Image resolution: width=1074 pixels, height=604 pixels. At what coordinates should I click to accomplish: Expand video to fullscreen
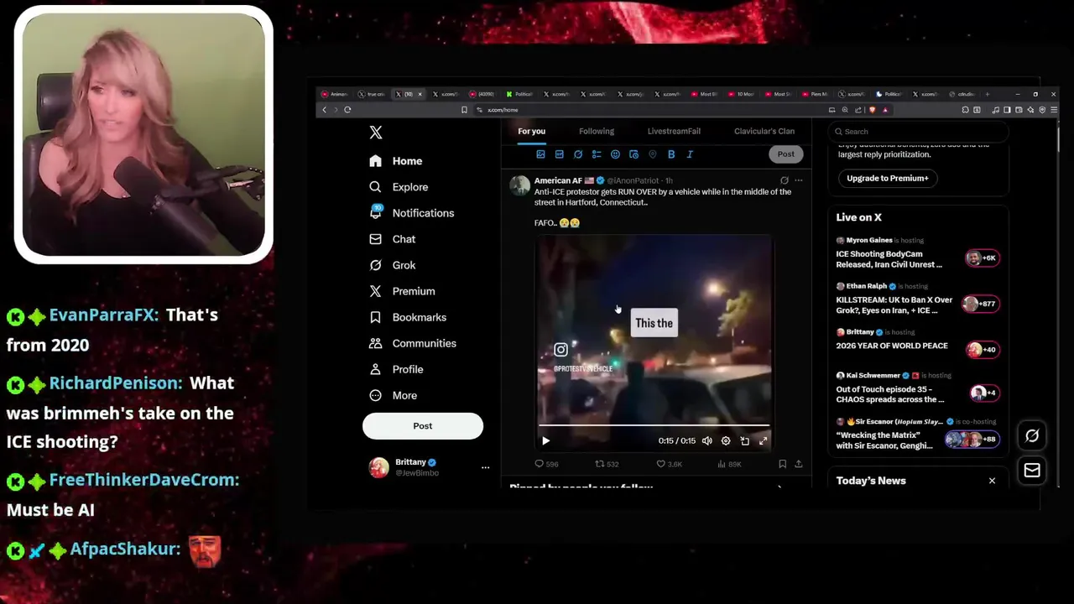[x=763, y=441]
